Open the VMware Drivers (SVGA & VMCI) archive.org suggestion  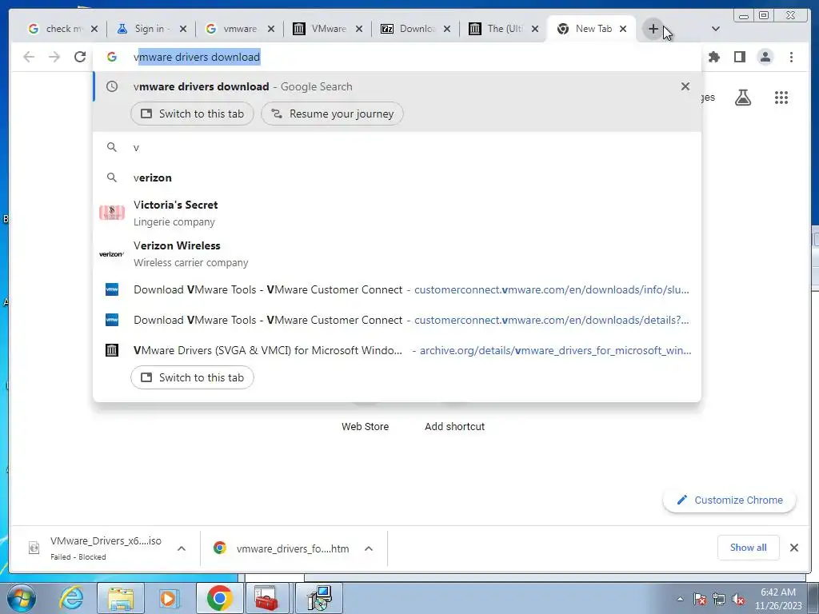[x=397, y=350]
